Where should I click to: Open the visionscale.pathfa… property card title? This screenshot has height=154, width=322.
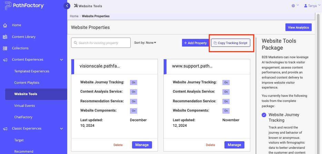pyautogui.click(x=100, y=66)
